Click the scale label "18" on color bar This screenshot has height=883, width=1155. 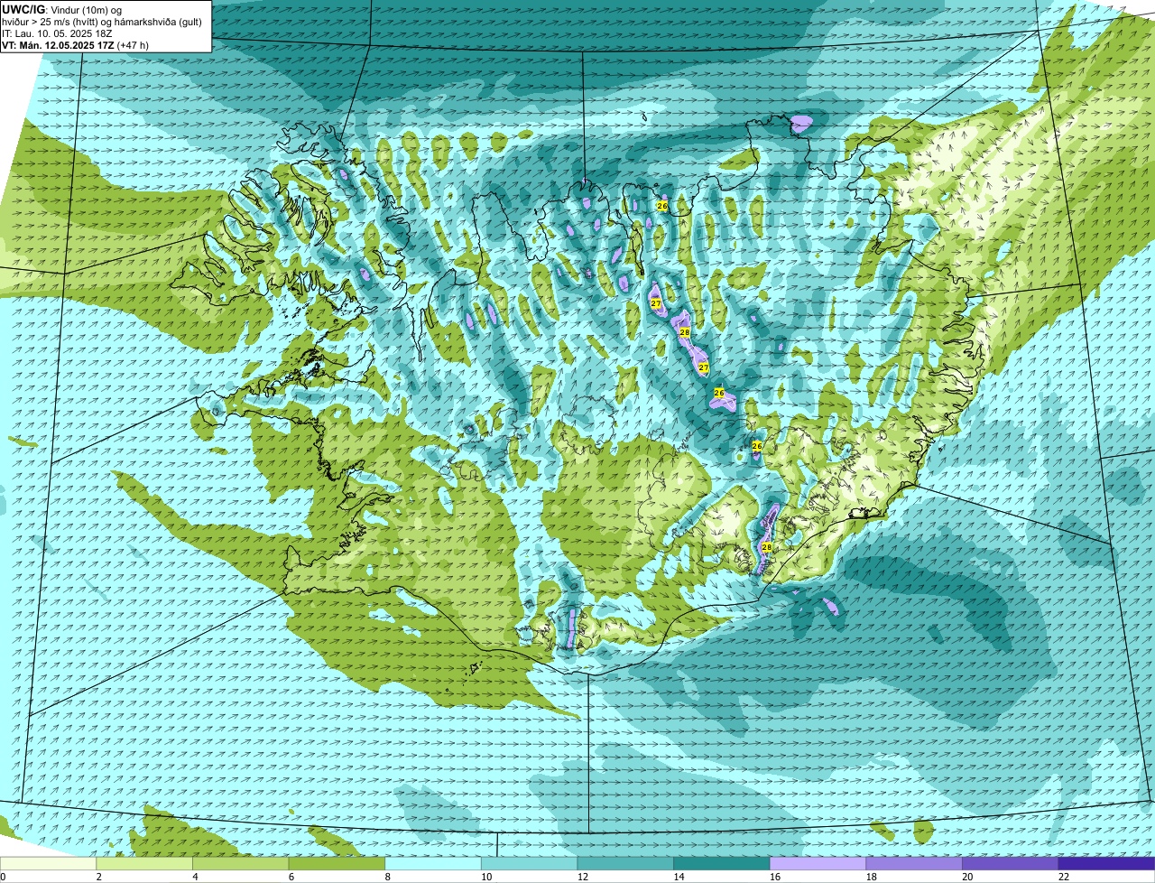[x=872, y=877]
